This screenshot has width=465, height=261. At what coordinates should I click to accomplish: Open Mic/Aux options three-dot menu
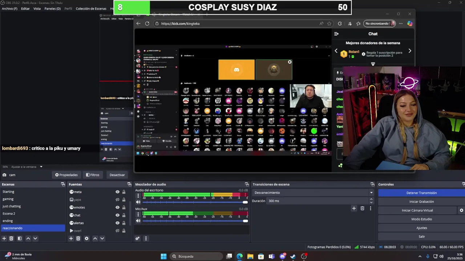(x=138, y=214)
